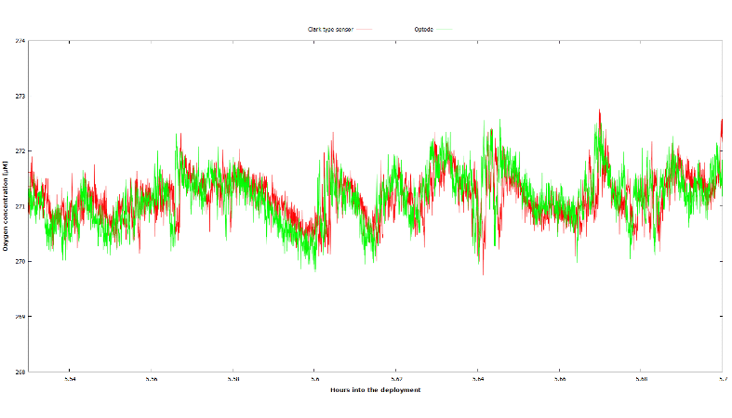Click the 272 y-axis tick label
The image size is (732, 418).
(20, 150)
